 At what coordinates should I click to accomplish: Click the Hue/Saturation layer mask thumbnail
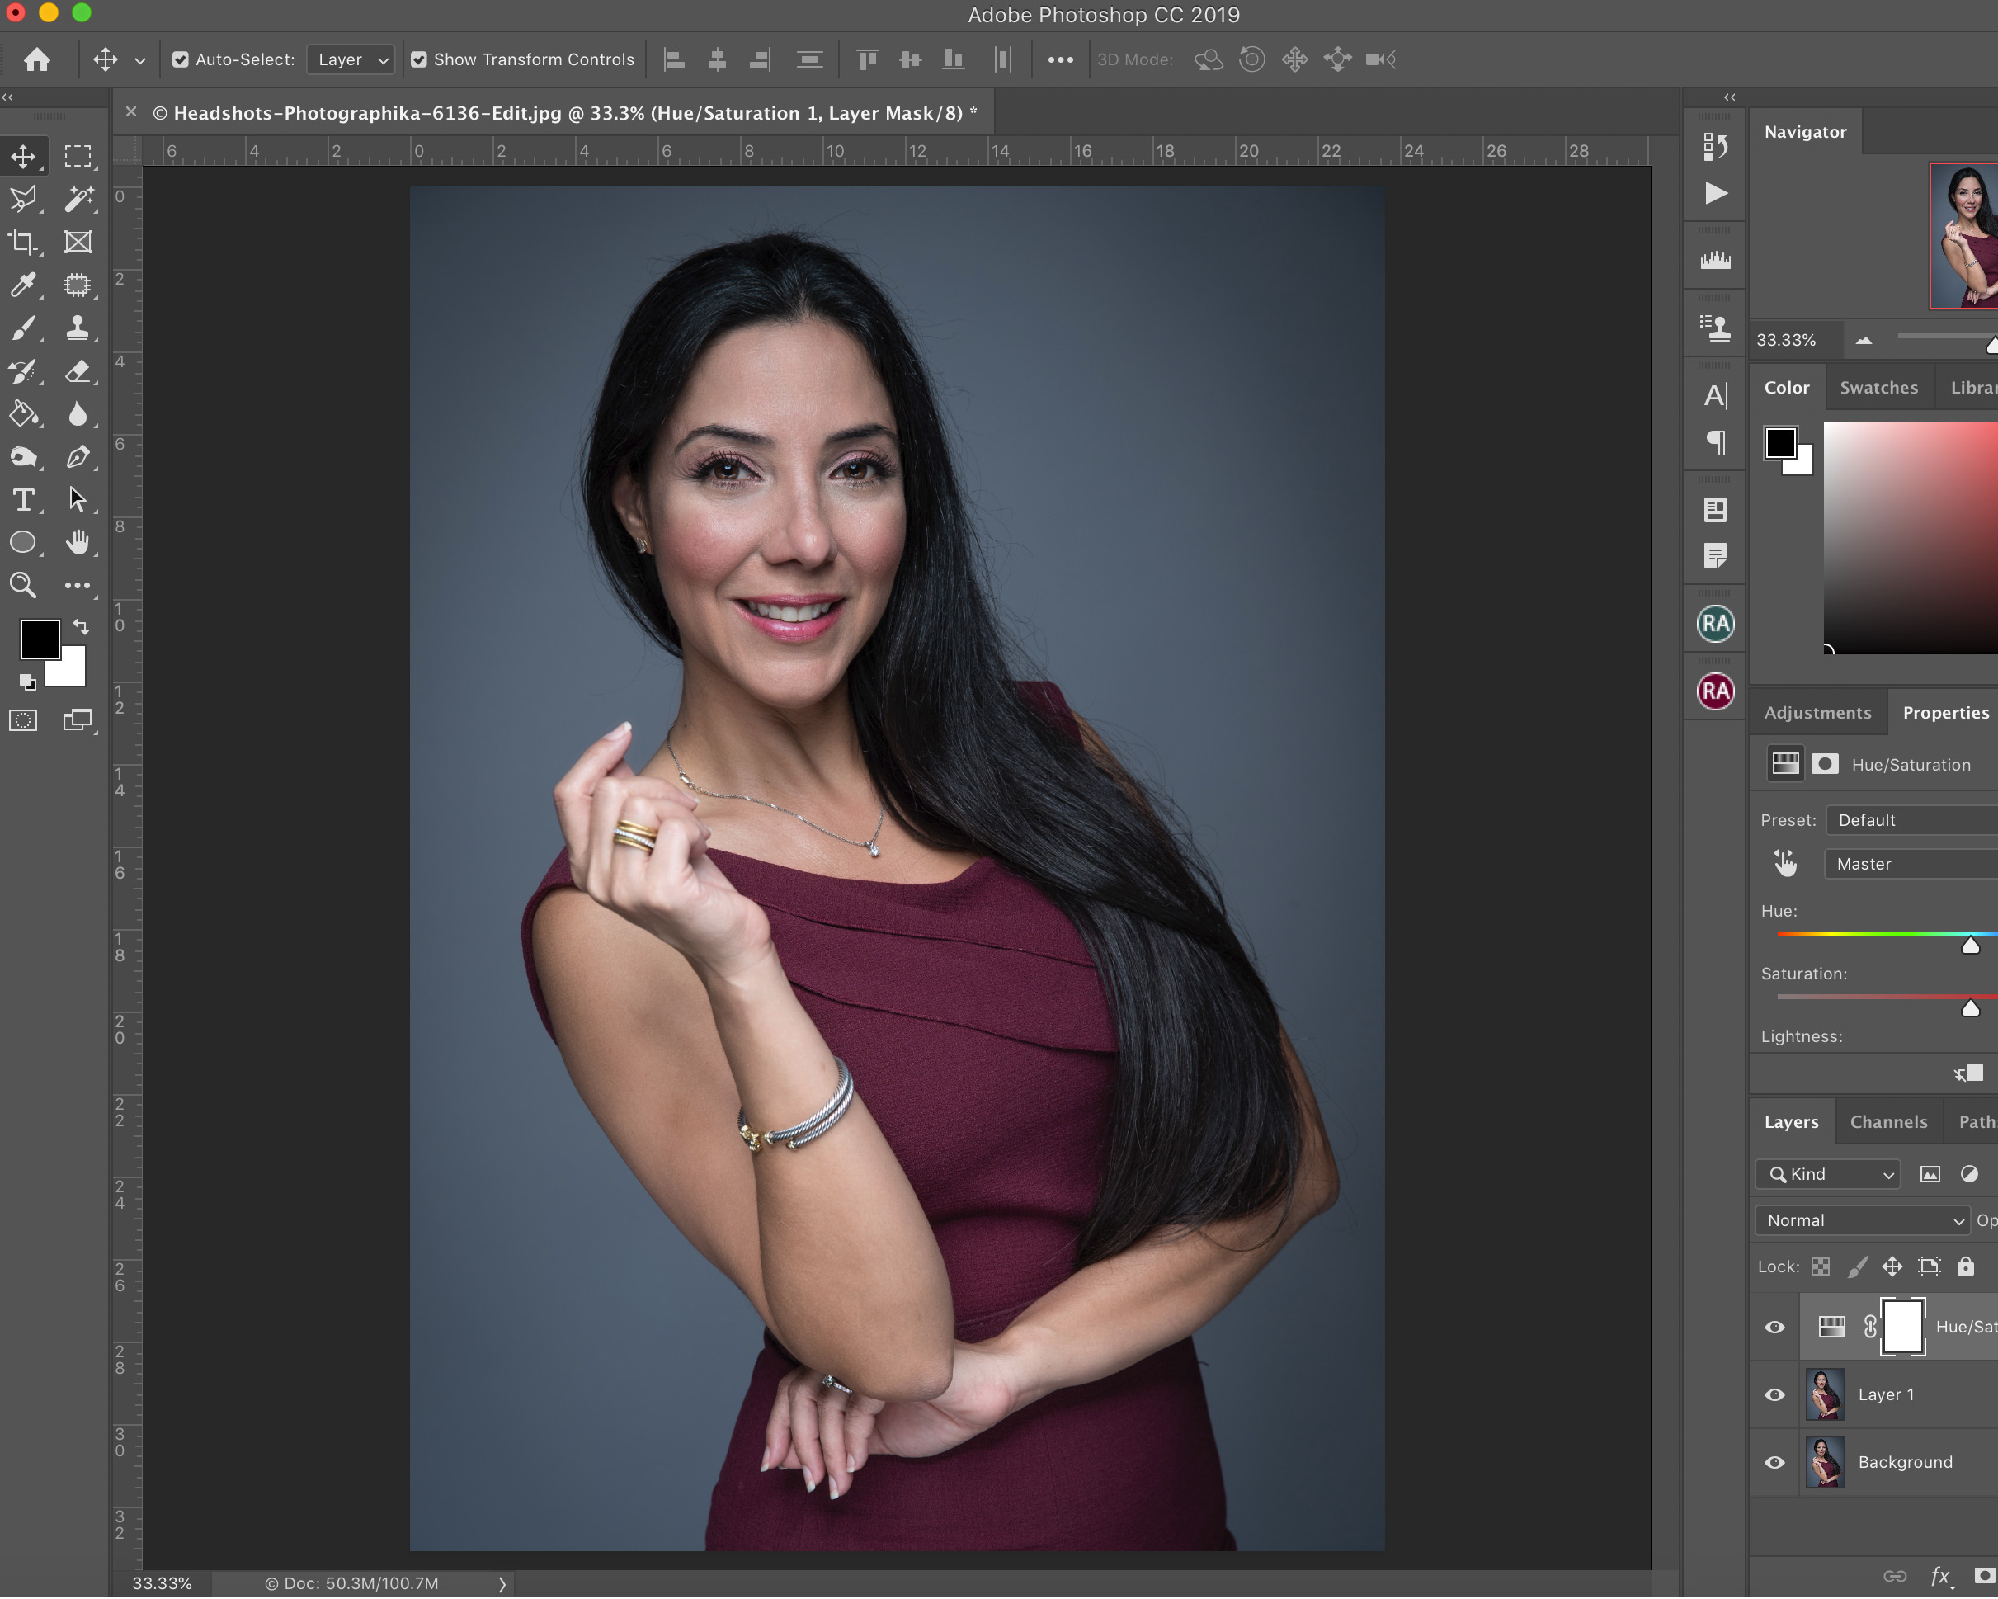pos(1901,1327)
